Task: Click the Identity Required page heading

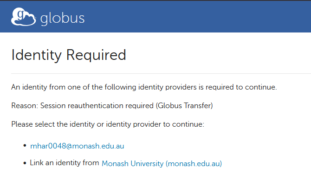Action: point(69,55)
